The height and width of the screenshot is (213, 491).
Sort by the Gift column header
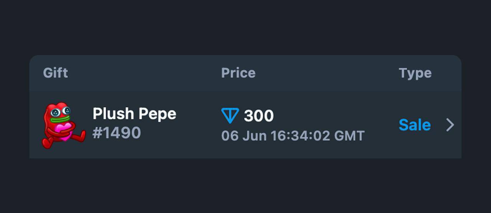[x=55, y=73]
